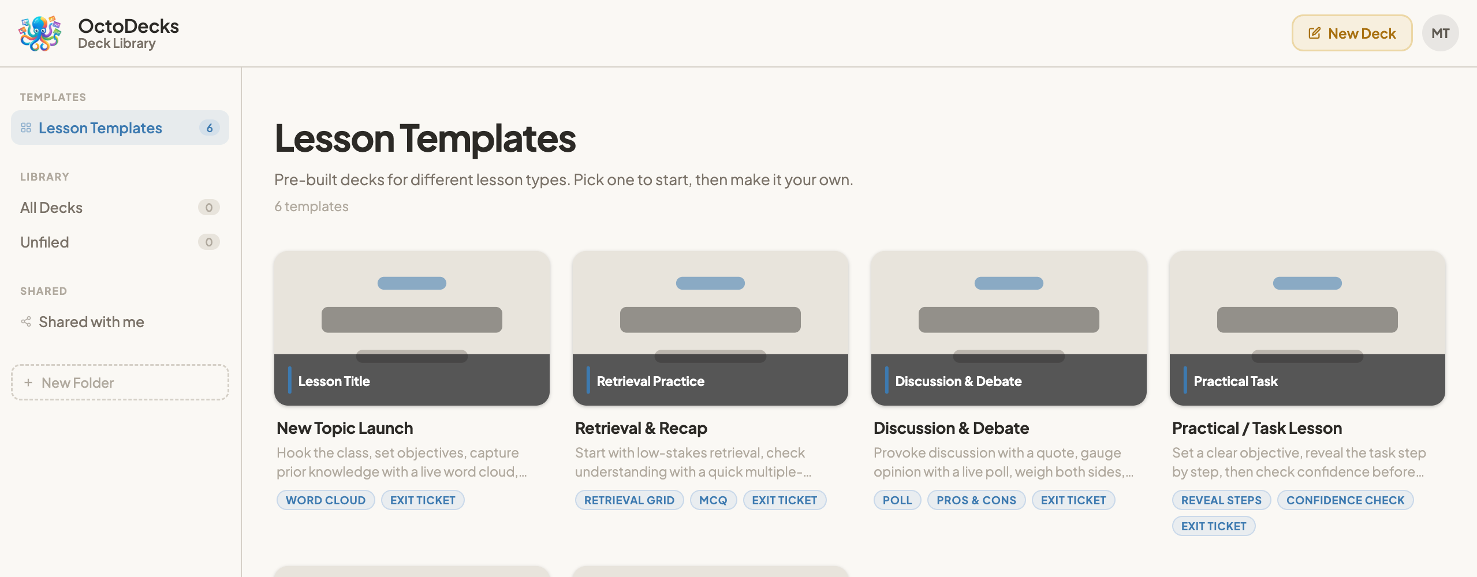This screenshot has height=577, width=1477.
Task: Click EXIT TICKET tag under Discussion & Debate
Action: [1073, 500]
